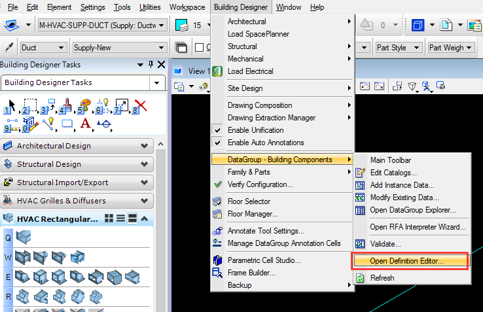Select the scale arrow tool numbered 7

pyautogui.click(x=121, y=106)
